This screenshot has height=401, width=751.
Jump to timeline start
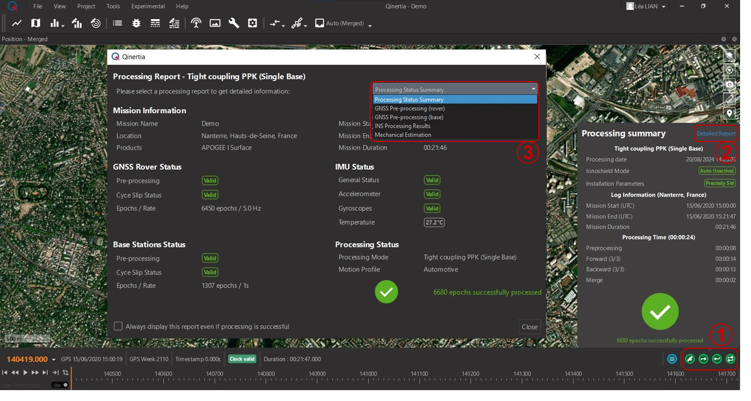(x=5, y=373)
